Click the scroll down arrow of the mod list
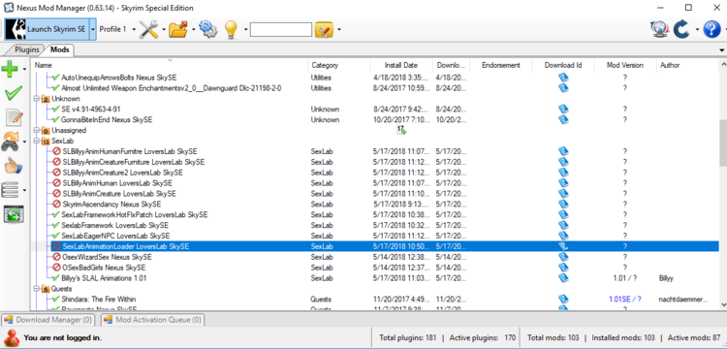 click(x=723, y=304)
